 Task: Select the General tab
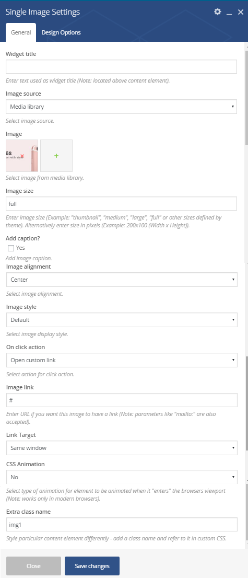coord(21,32)
